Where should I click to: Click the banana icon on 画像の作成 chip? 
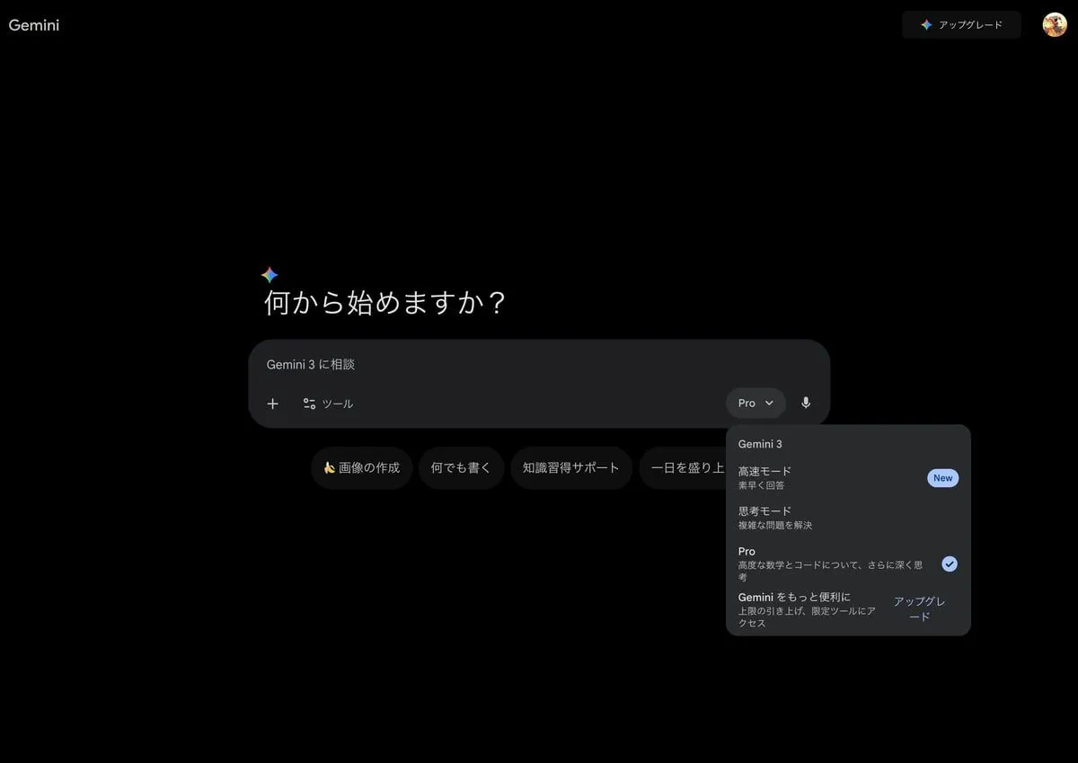(329, 467)
